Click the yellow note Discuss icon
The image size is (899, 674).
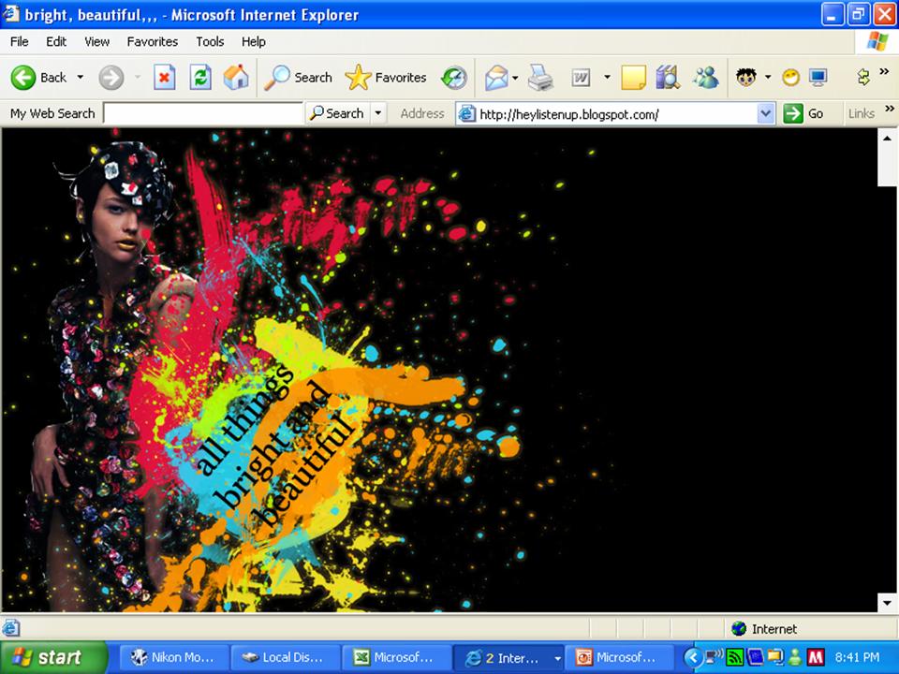tap(633, 78)
